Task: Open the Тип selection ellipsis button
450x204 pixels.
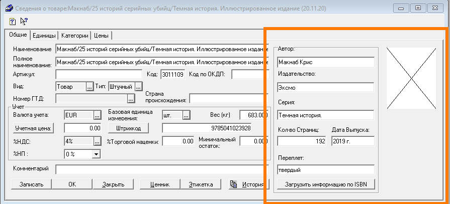Action: [138, 87]
